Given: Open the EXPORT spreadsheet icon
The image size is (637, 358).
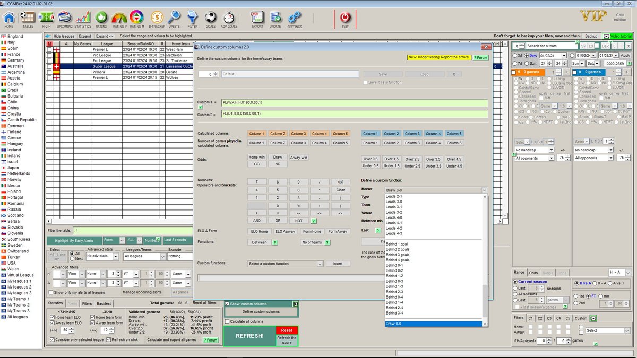Looking at the screenshot, I should pyautogui.click(x=257, y=19).
